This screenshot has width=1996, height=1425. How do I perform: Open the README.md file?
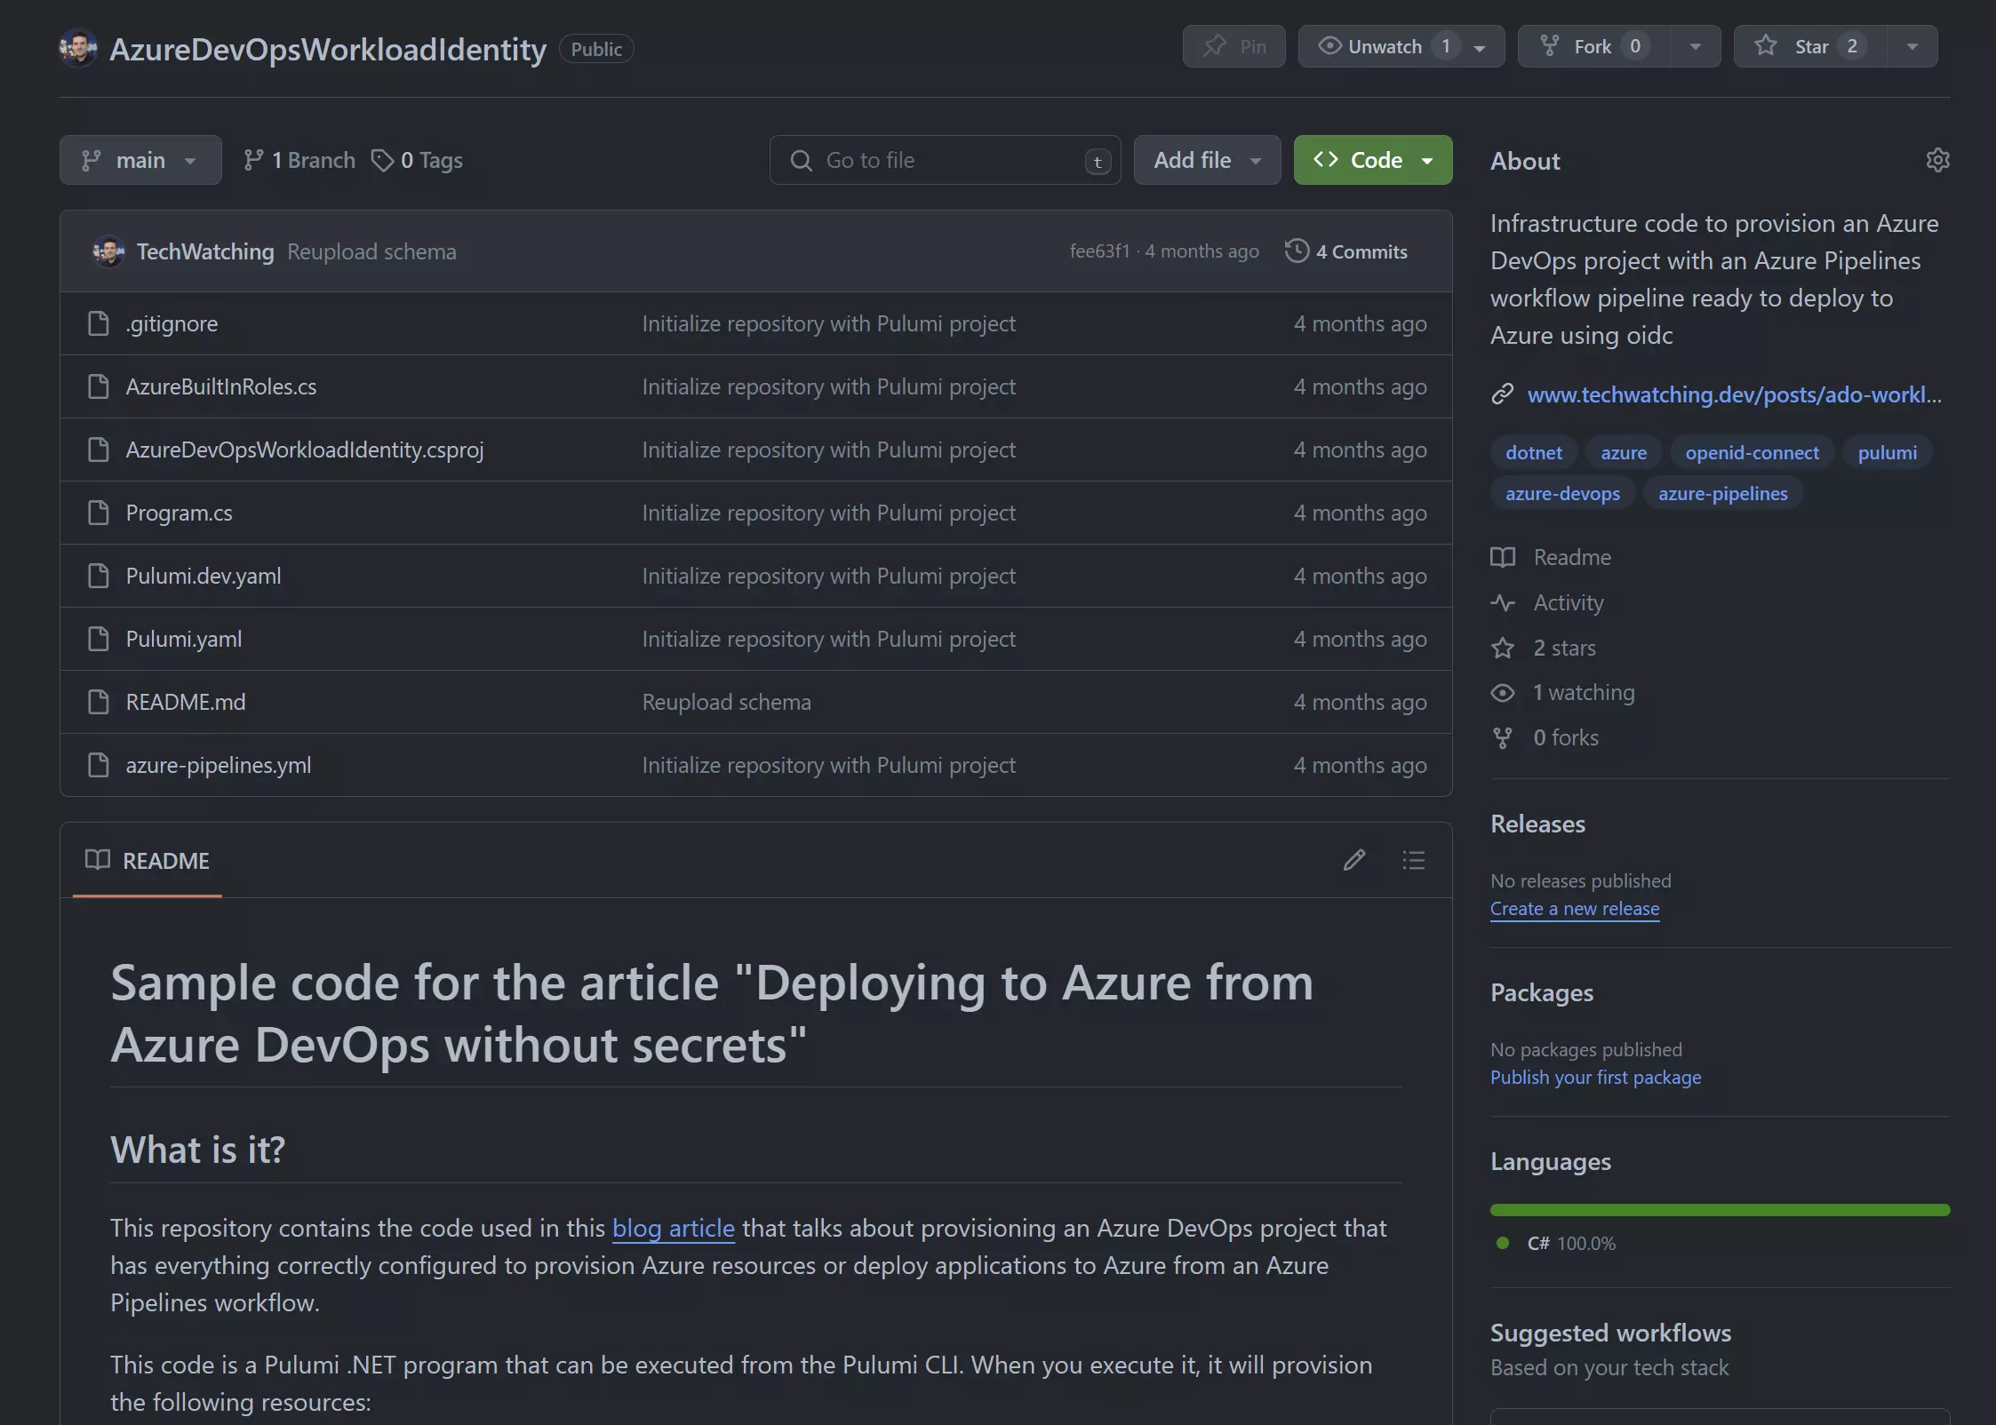point(185,700)
